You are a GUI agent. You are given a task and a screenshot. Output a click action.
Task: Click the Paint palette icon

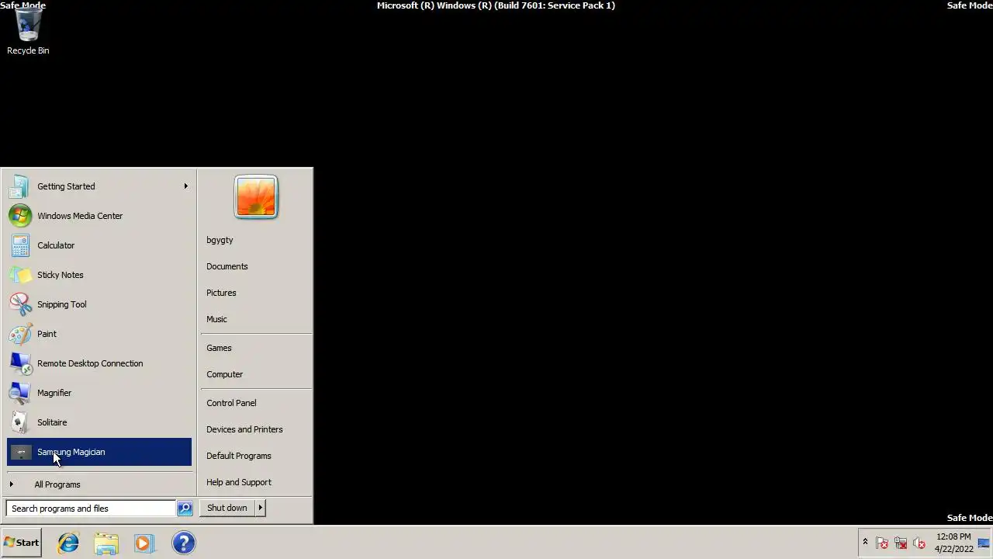pyautogui.click(x=20, y=334)
